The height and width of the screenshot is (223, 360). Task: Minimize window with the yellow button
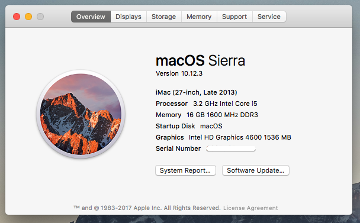pyautogui.click(x=28, y=17)
